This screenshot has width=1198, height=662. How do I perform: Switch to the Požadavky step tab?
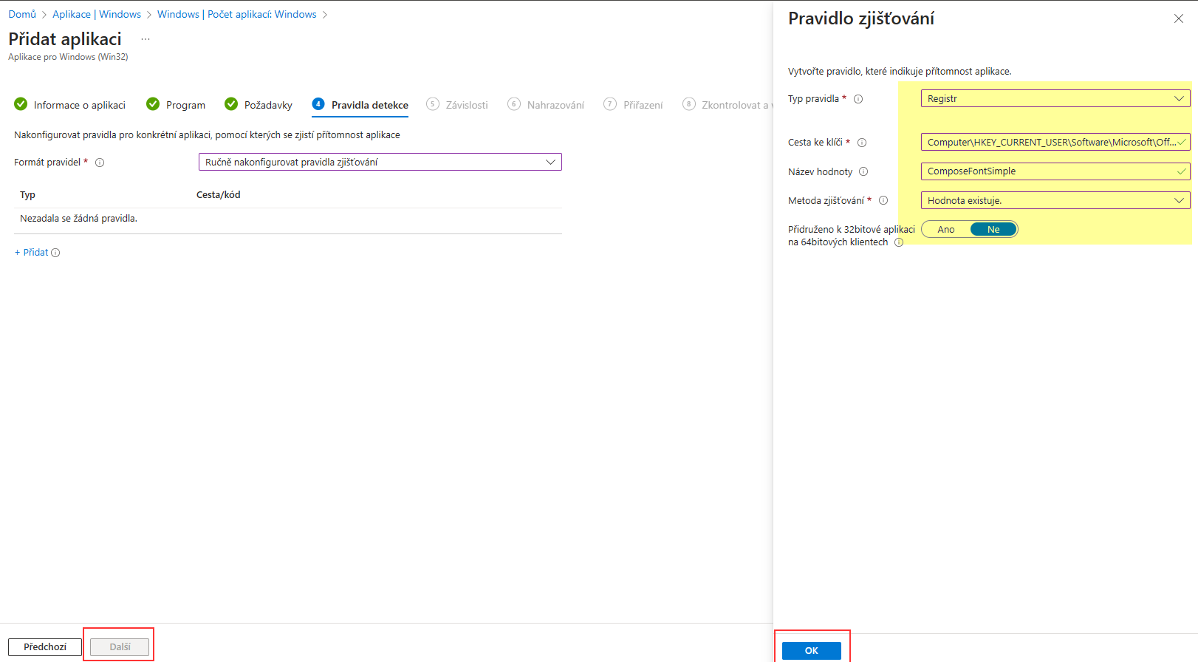(259, 105)
